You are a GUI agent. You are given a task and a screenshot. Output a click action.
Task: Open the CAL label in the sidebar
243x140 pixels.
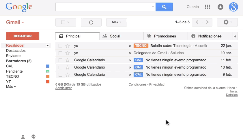point(10,66)
